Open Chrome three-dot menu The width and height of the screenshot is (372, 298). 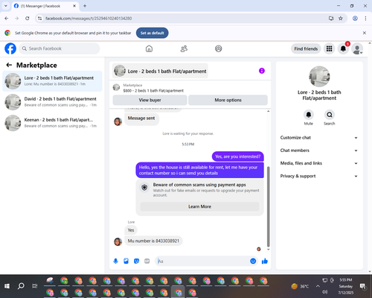point(365,19)
